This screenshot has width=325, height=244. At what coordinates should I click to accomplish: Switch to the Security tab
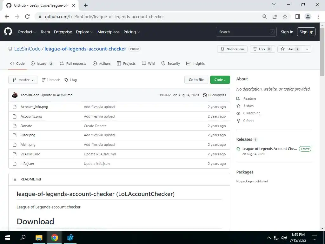pos(170,64)
